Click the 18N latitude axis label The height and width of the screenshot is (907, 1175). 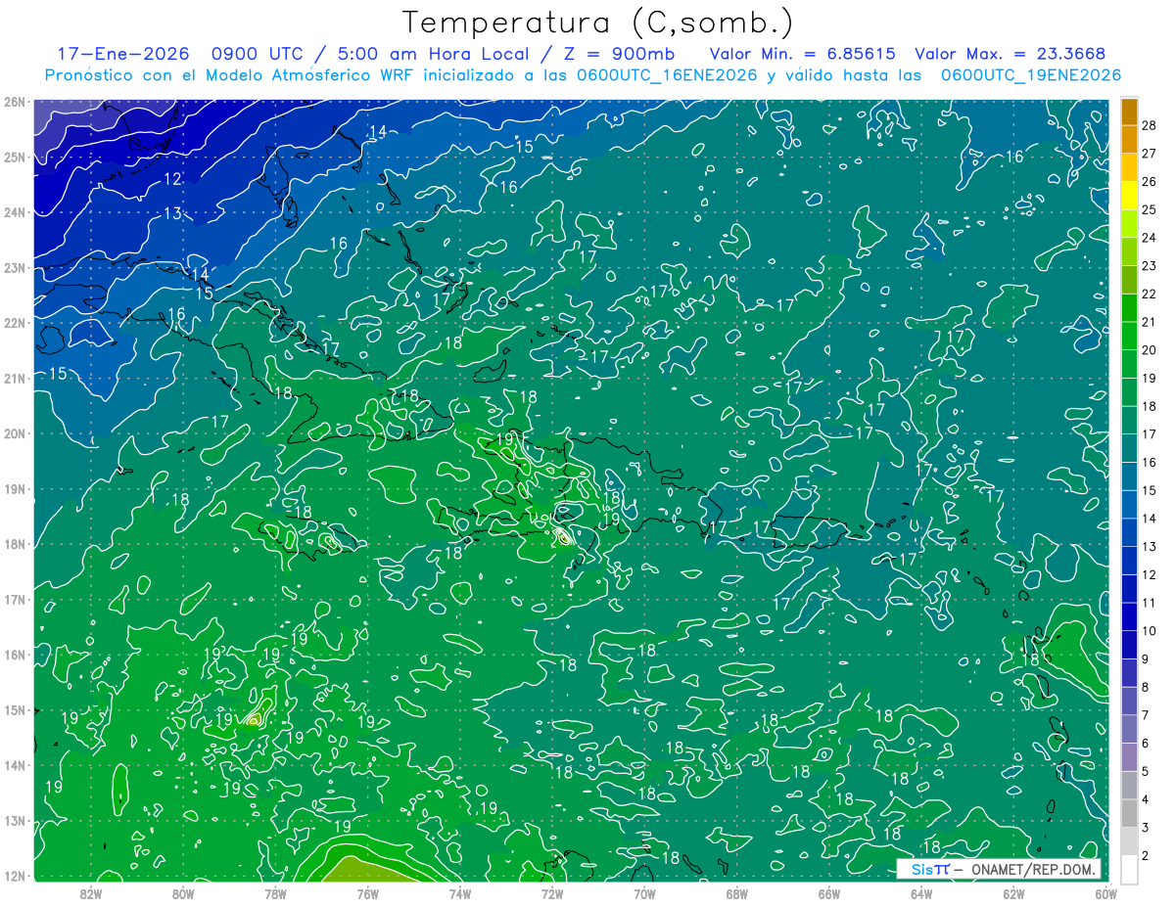14,544
